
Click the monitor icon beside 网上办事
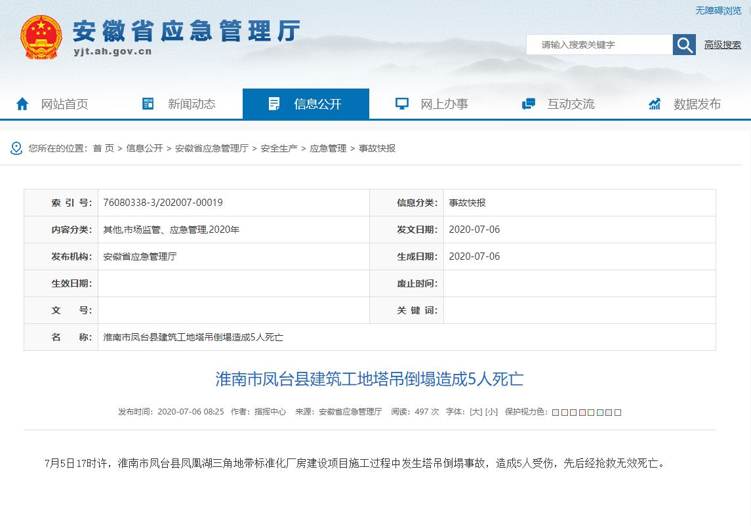point(401,104)
